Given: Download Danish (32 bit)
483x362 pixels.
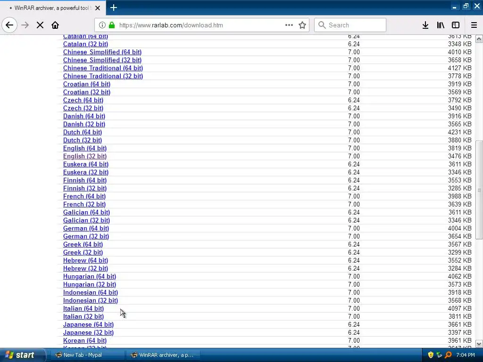Looking at the screenshot, I should coord(84,124).
